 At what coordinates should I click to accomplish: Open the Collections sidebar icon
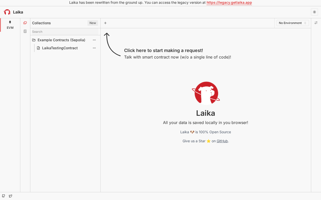[25, 23]
